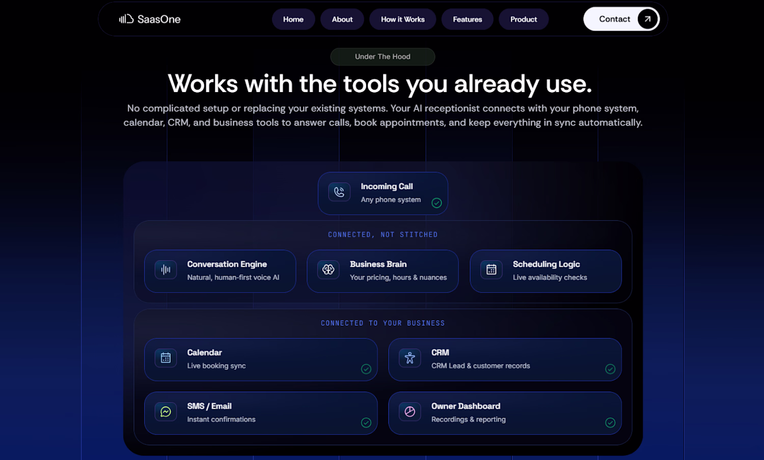
Task: Select the Calendar card title
Action: point(204,353)
